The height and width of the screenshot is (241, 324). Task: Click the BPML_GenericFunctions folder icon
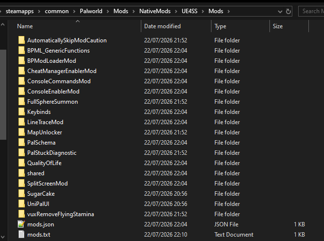tap(21, 50)
